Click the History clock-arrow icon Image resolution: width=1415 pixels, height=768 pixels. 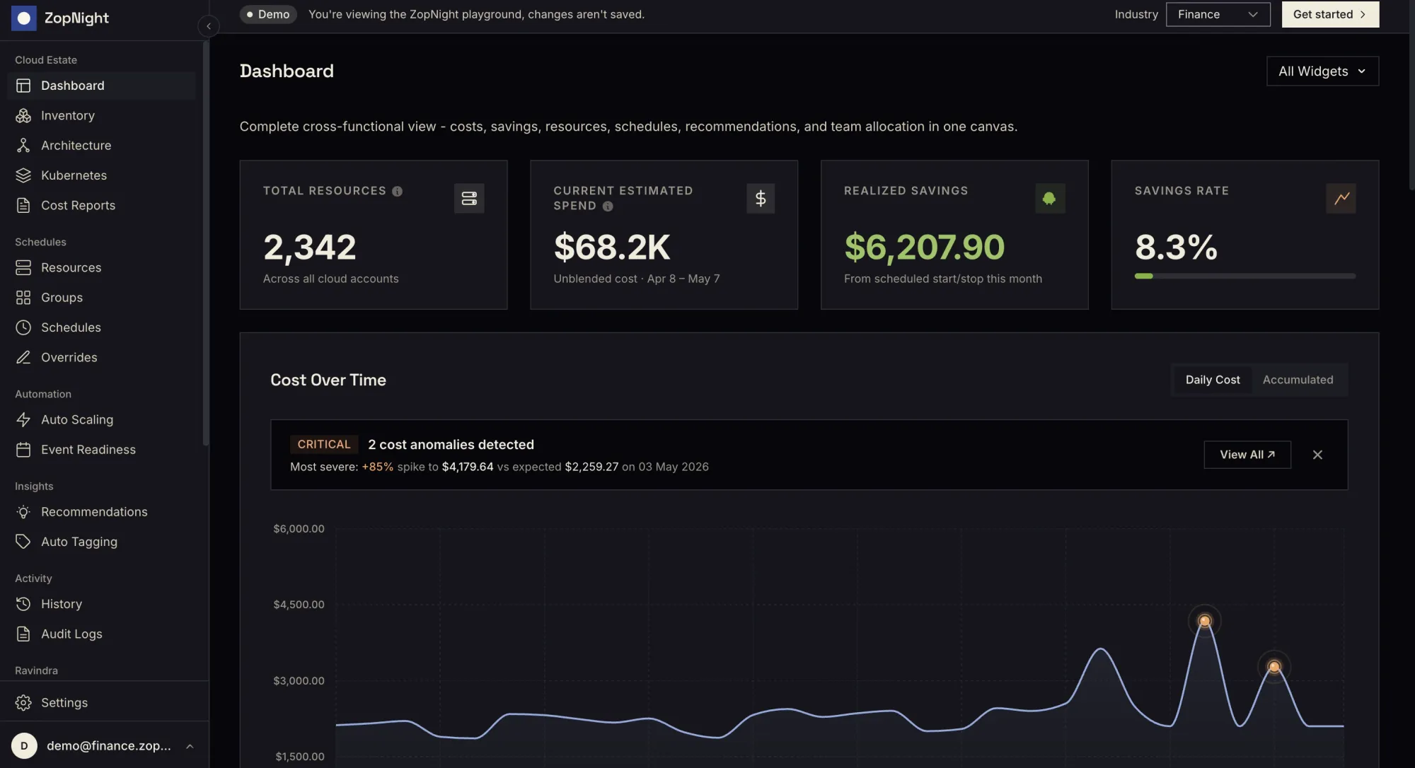23,604
